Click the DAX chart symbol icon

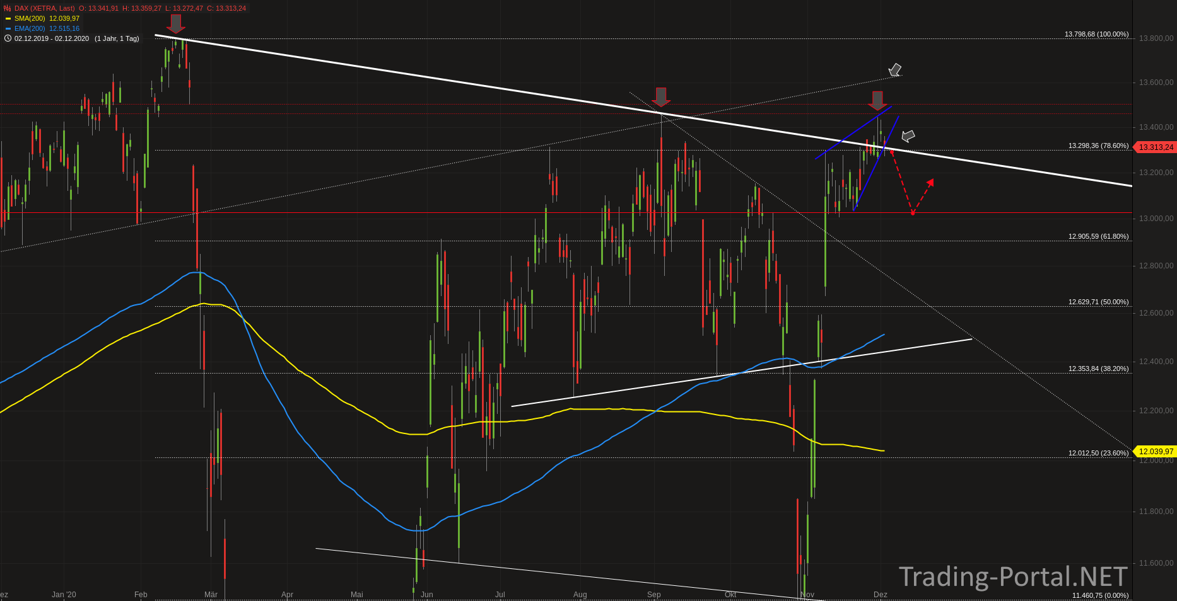tap(8, 8)
